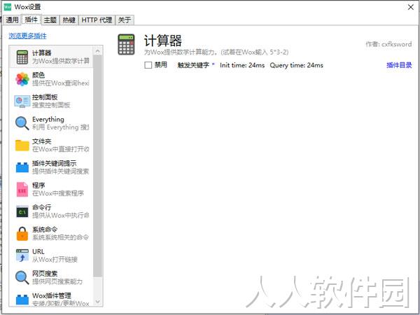Click the 插件关键词提示 blue brick icon

[x=22, y=167]
